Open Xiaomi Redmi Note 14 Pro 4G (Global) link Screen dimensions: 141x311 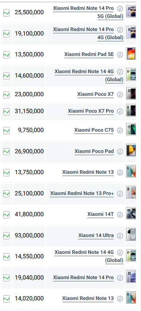pos(88,34)
